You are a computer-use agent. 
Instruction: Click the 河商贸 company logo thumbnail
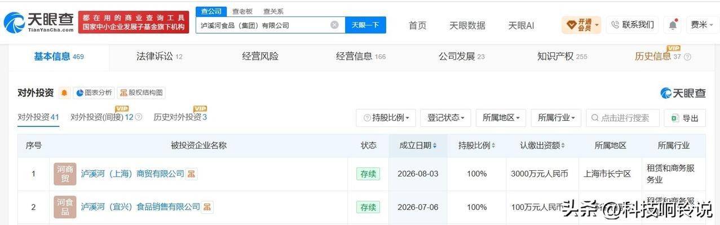point(65,174)
